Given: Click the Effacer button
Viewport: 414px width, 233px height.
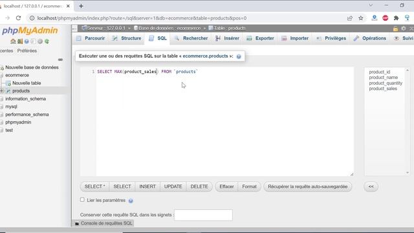Looking at the screenshot, I should pos(226,187).
